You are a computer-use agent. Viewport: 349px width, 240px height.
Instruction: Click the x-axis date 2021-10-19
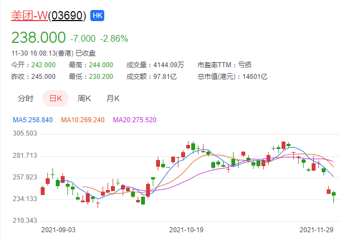pos(186,230)
